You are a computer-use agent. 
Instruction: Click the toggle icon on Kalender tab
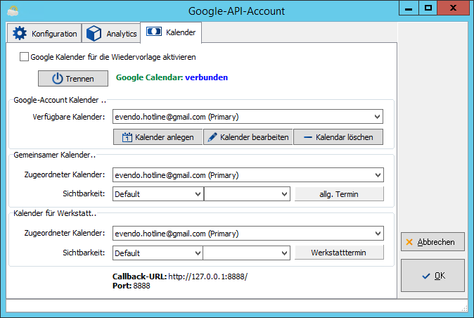pyautogui.click(x=154, y=32)
